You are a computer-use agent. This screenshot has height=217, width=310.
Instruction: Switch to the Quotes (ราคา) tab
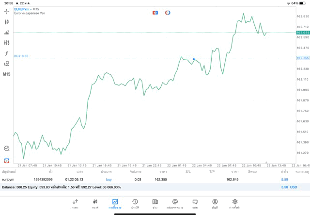coord(75,204)
